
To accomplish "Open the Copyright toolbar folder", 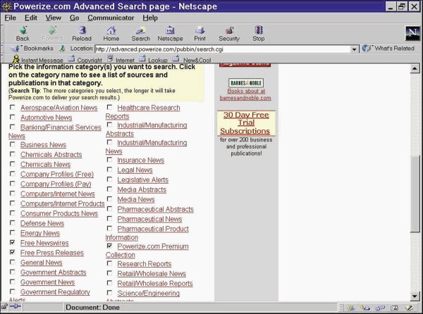I will (x=71, y=58).
